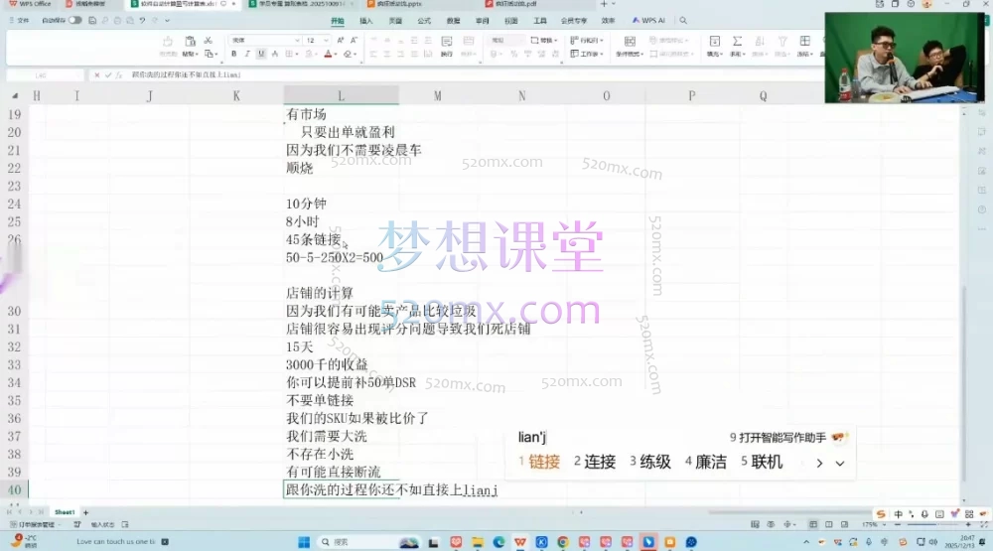
Task: Click the save icon in quick toolbar
Action: pyautogui.click(x=92, y=20)
